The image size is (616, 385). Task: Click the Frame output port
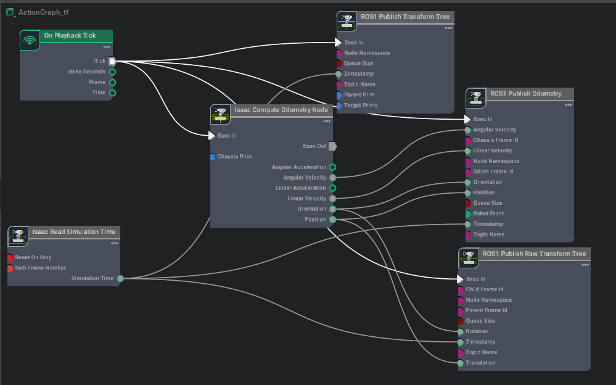[x=113, y=83]
